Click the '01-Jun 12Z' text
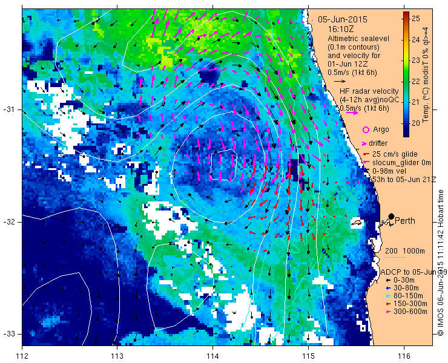 point(348,64)
